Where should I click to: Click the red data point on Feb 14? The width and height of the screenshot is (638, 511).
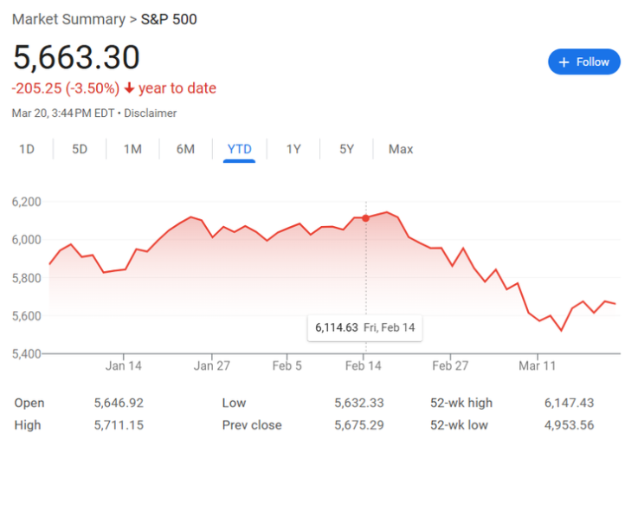click(x=366, y=218)
